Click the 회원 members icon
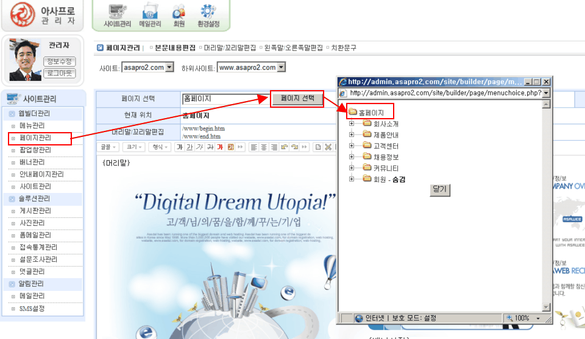This screenshot has height=339, width=585. [179, 15]
